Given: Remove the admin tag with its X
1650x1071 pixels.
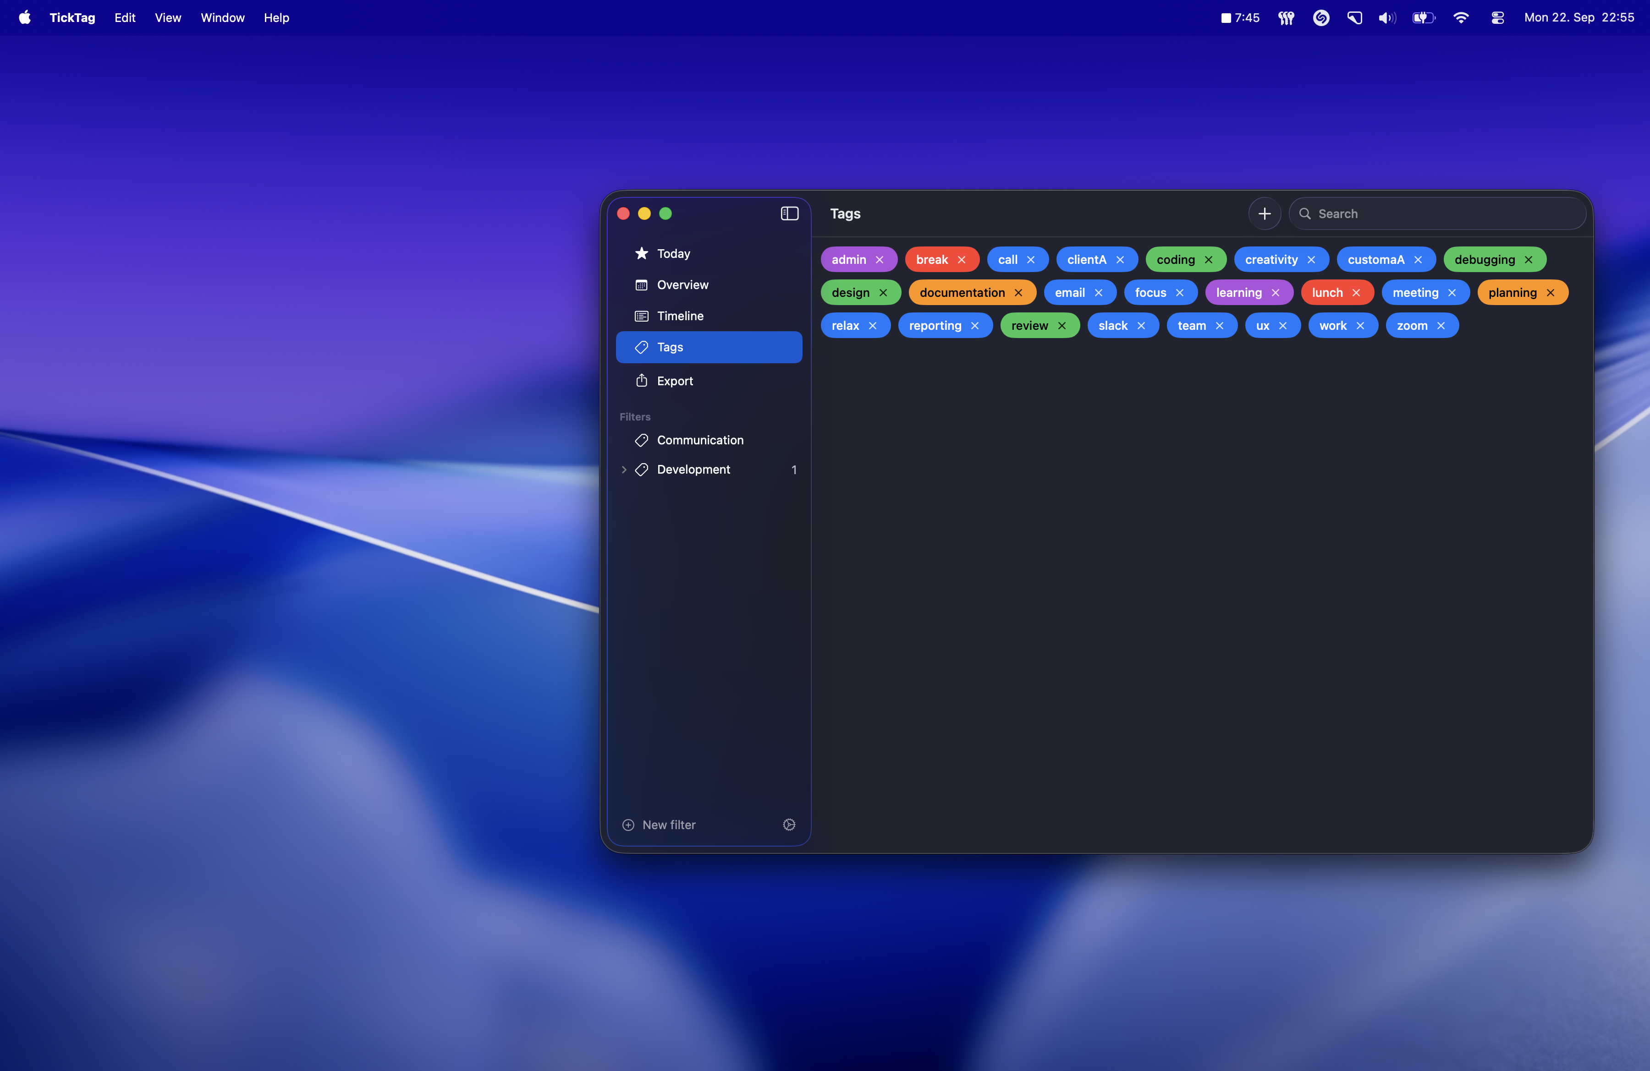Looking at the screenshot, I should pos(879,260).
